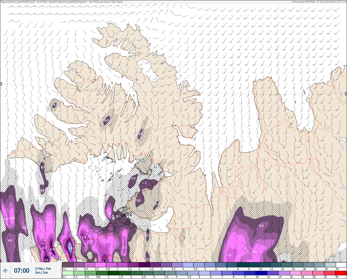Viewport: 347px width, 279px height.
Task: Click the 5.9 precipitation peak label on the map
Action: pyautogui.click(x=70, y=248)
